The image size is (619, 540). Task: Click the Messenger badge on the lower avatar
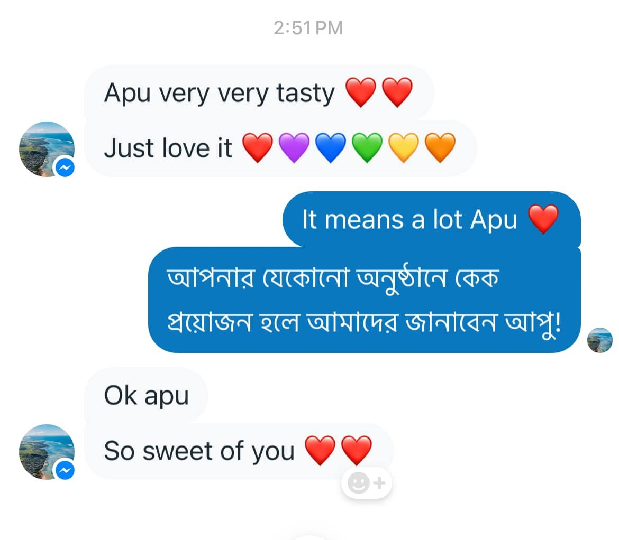pos(65,470)
